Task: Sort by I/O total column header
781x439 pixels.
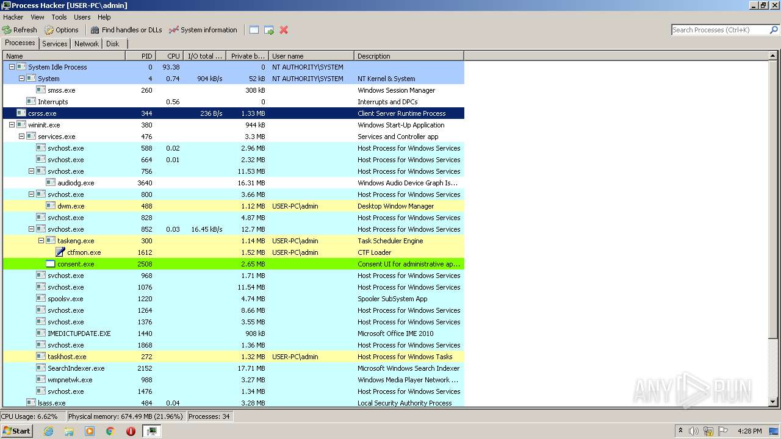Action: (x=204, y=56)
